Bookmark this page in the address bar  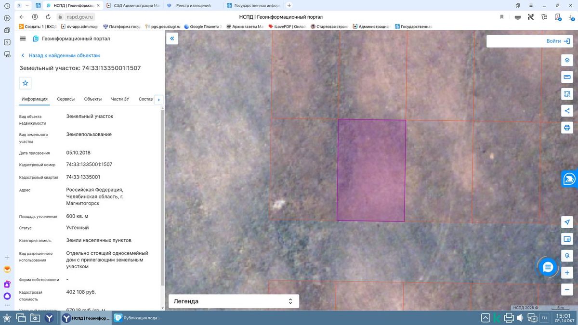pyautogui.click(x=501, y=17)
